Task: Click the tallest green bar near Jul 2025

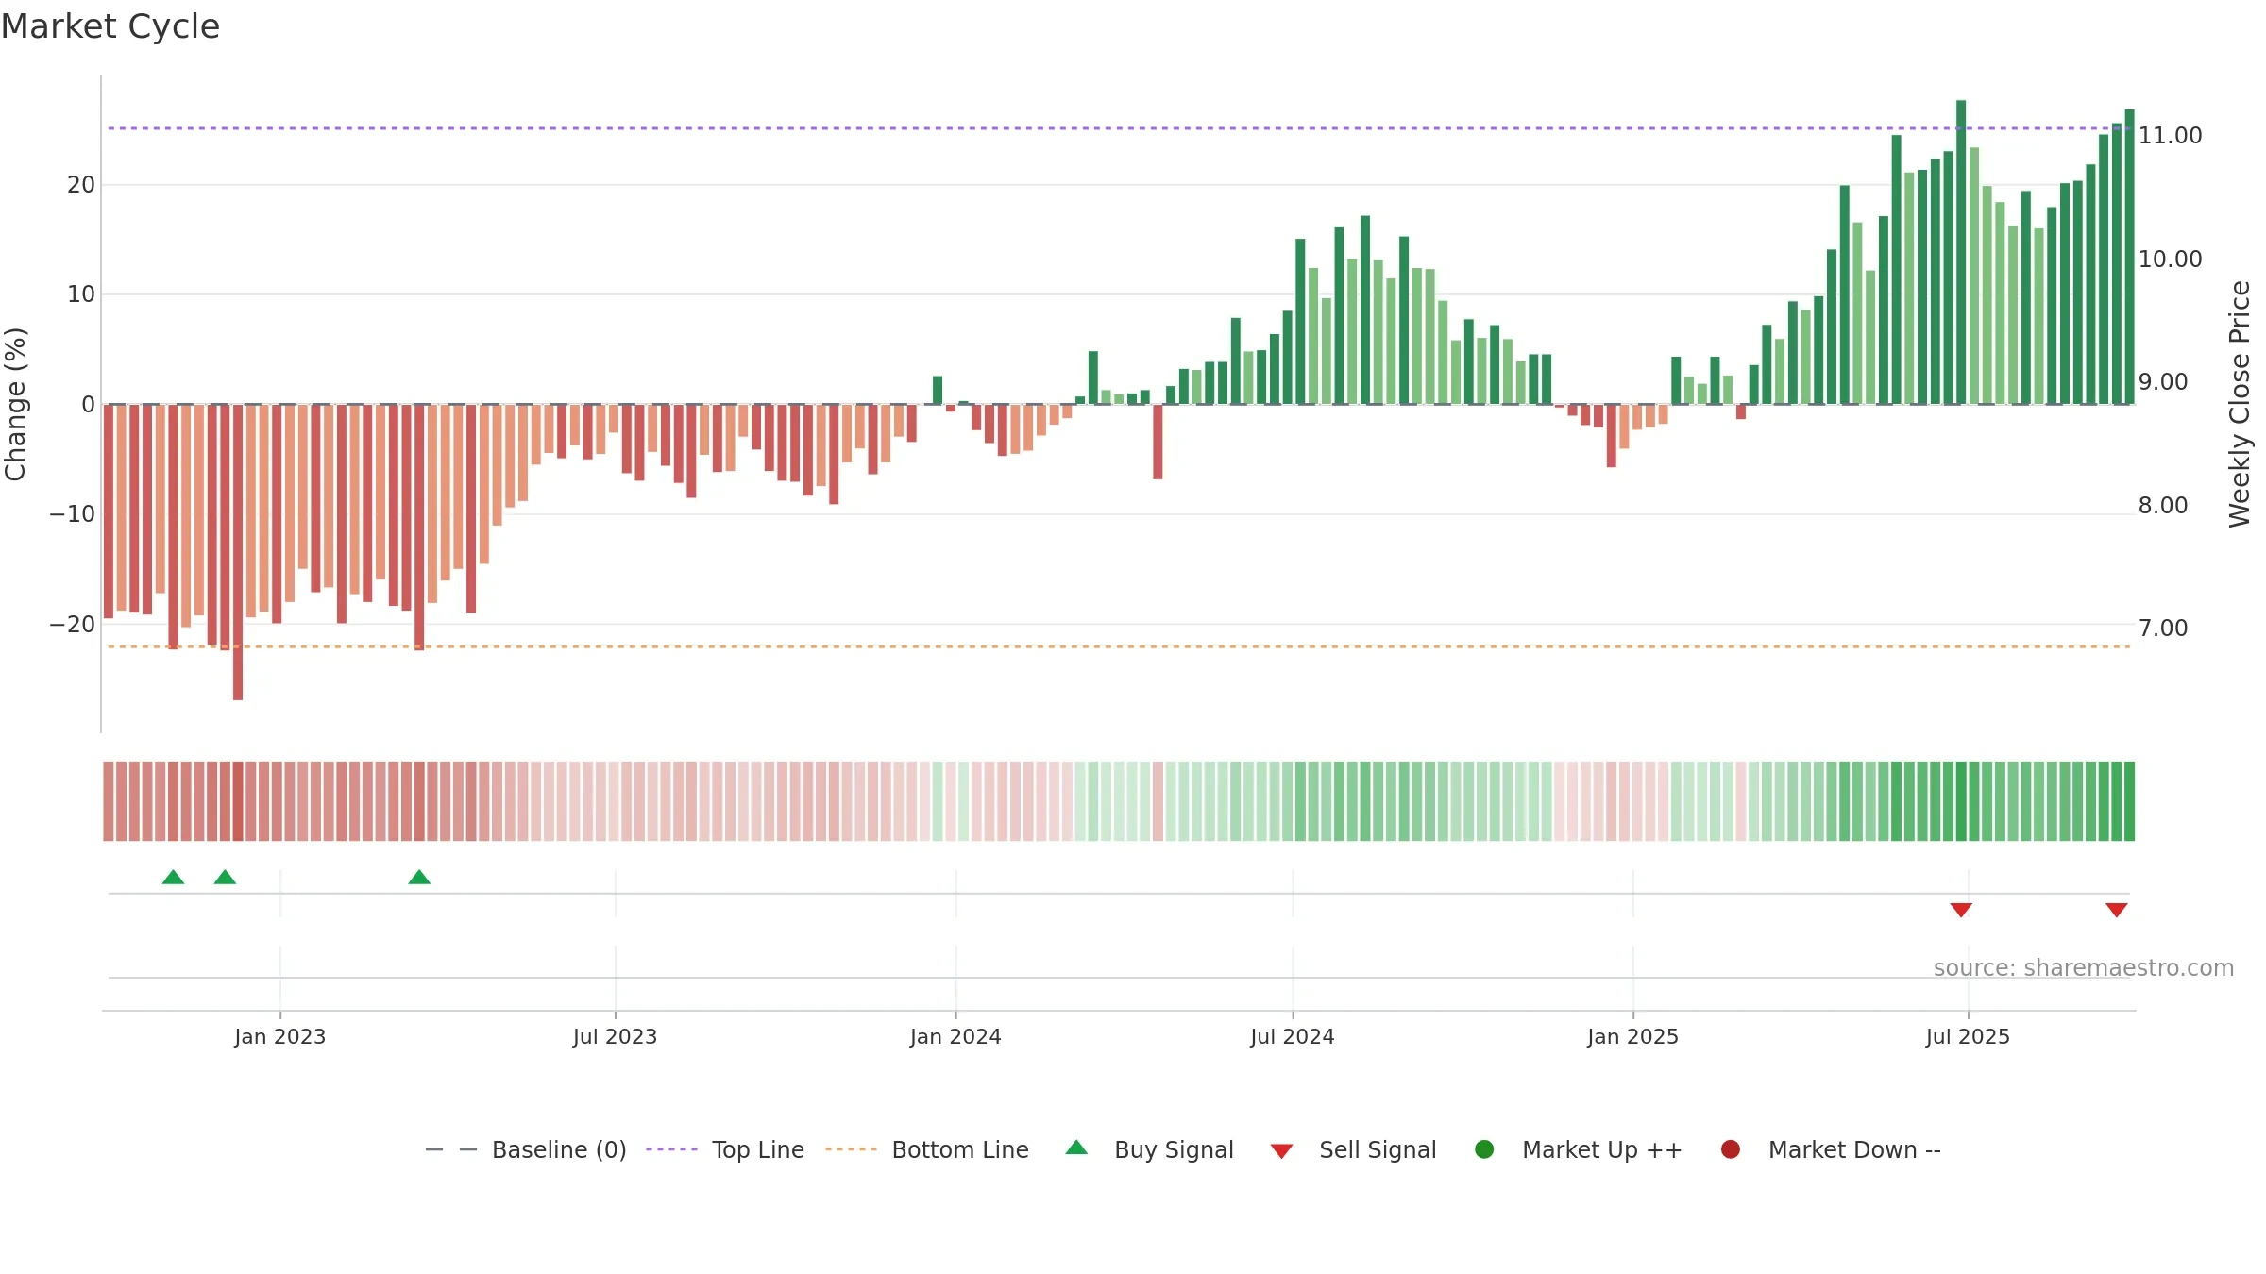Action: pos(1961,252)
